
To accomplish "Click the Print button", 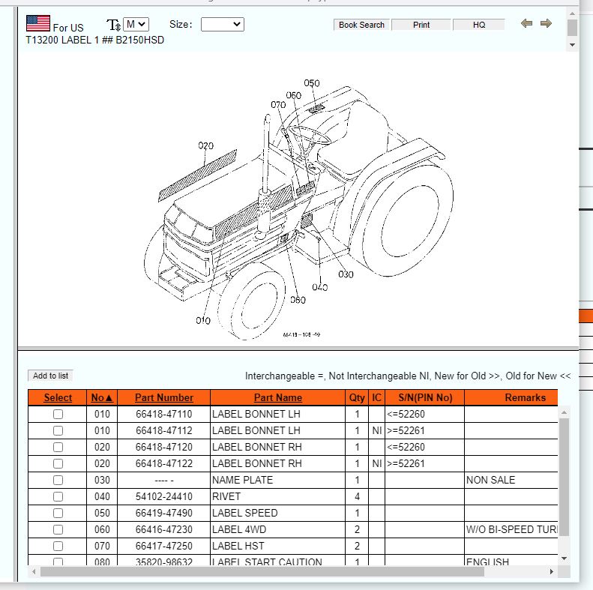I will [421, 25].
